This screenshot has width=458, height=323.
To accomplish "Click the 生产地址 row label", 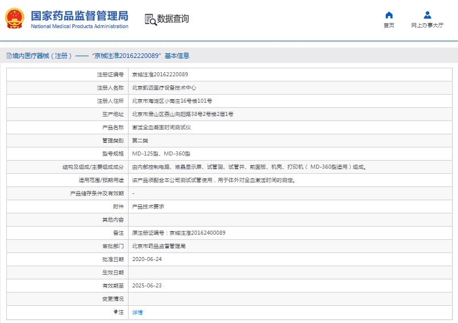I will pyautogui.click(x=112, y=114).
